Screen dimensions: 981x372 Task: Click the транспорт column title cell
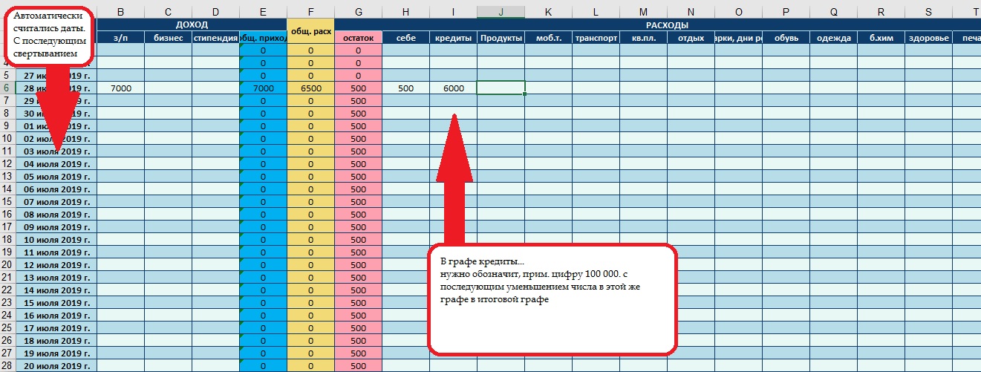coord(596,38)
